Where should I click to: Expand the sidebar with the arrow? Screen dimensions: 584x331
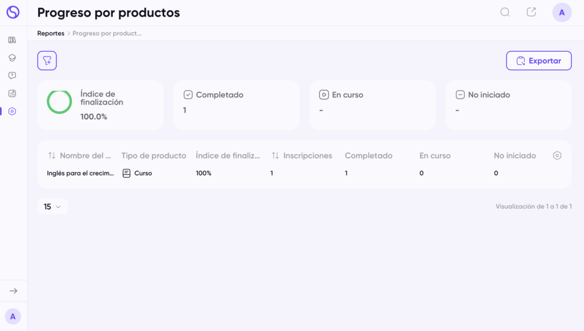coord(14,291)
